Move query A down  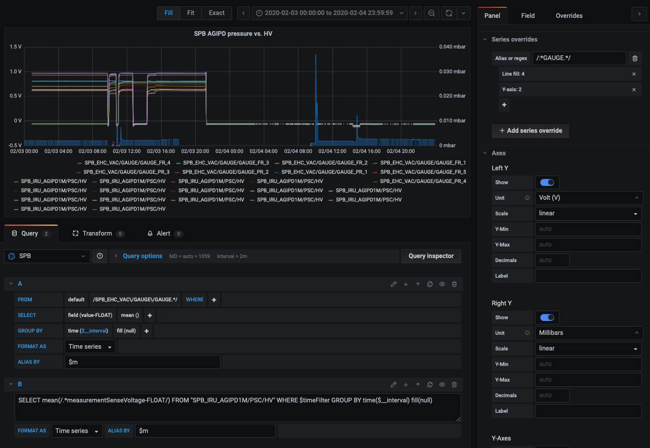(405, 284)
